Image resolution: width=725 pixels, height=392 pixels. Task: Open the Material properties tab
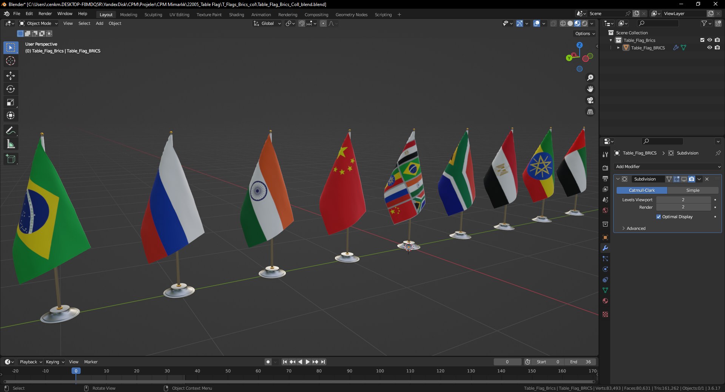point(605,301)
